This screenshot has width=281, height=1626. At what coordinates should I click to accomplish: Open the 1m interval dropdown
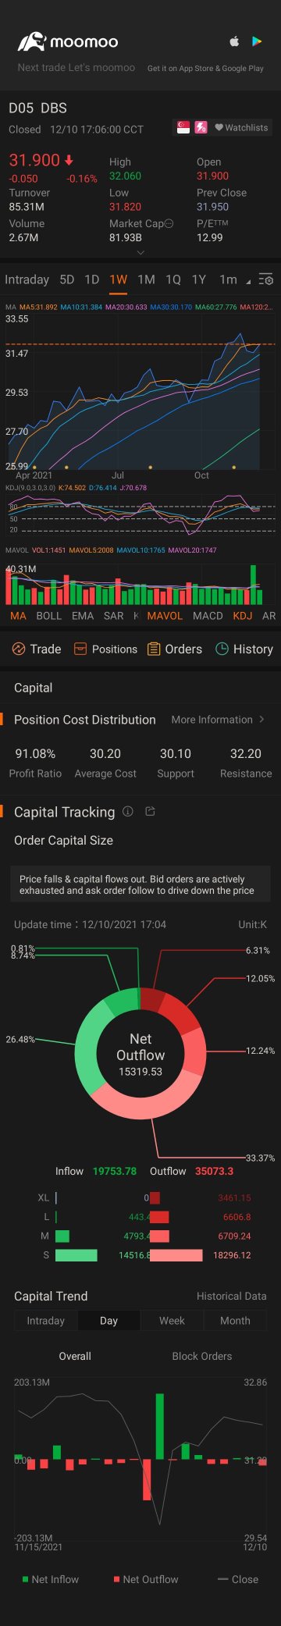[x=235, y=279]
